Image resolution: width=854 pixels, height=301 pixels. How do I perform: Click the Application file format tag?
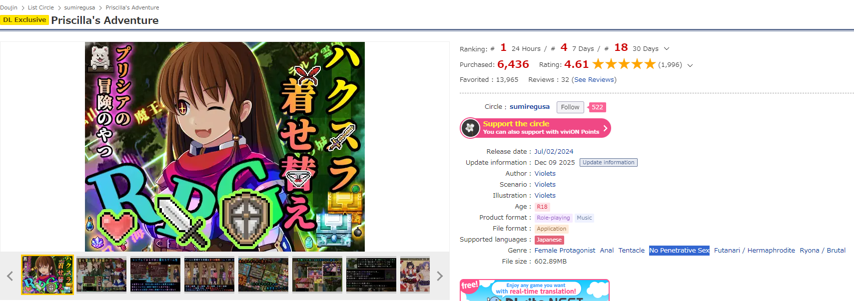(x=552, y=229)
